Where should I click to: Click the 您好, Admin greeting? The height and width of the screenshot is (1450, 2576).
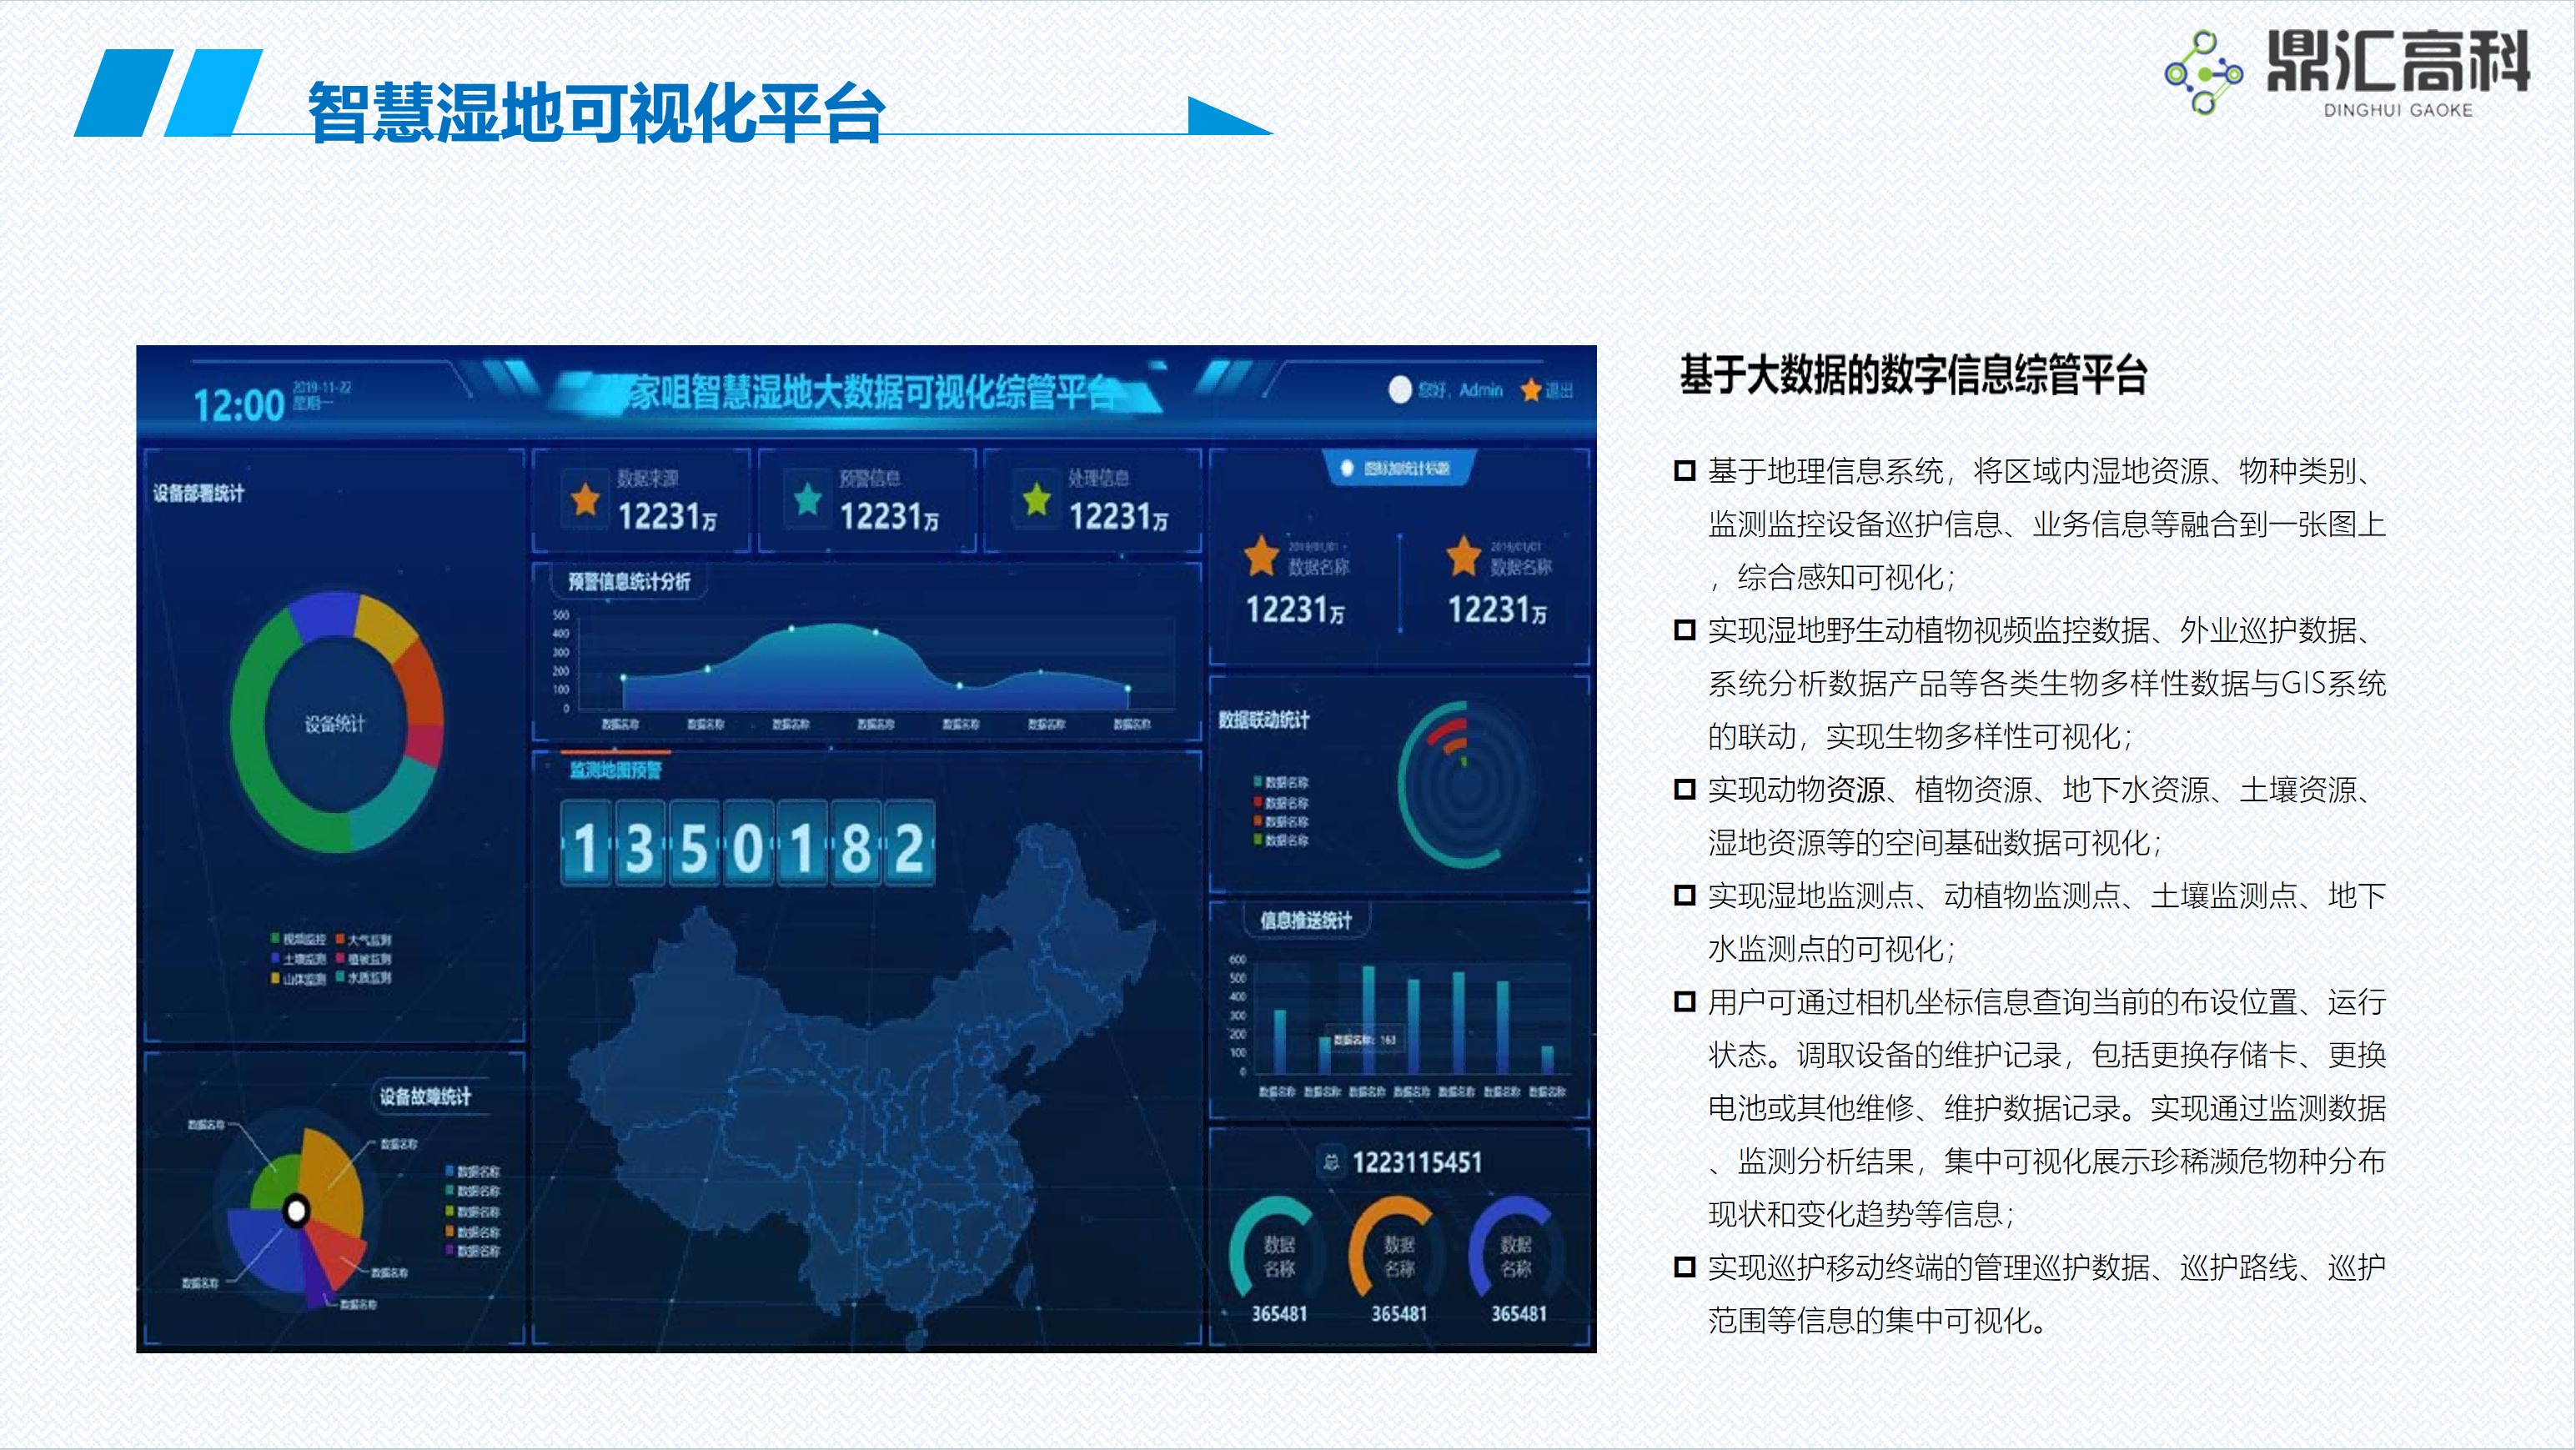click(x=1460, y=390)
